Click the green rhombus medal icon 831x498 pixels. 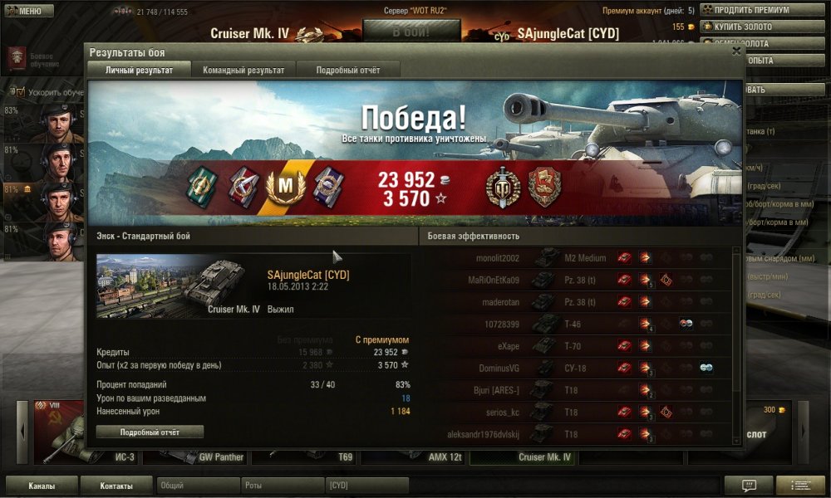click(203, 187)
